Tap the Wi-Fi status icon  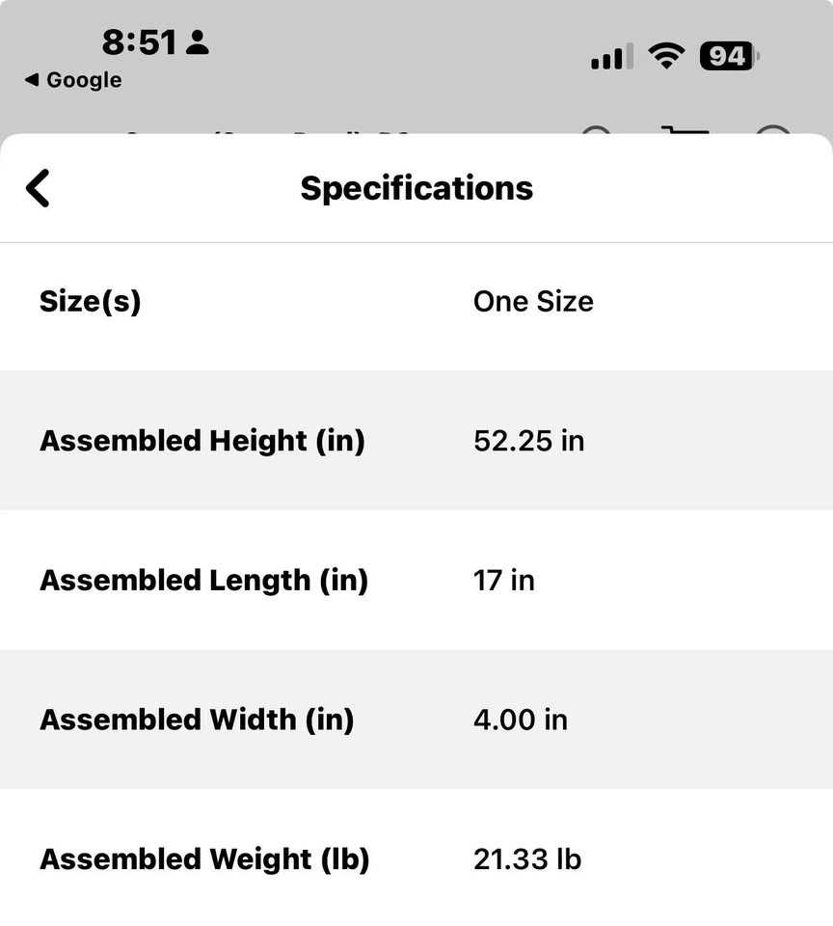[x=666, y=56]
